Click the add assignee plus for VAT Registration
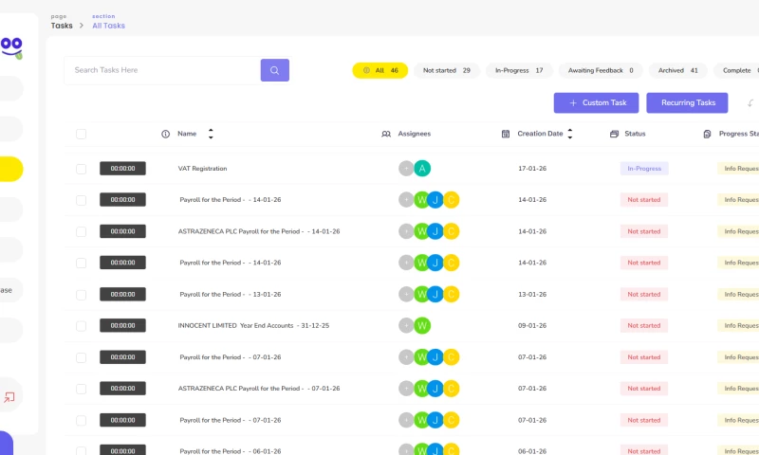Image resolution: width=759 pixels, height=455 pixels. [406, 169]
